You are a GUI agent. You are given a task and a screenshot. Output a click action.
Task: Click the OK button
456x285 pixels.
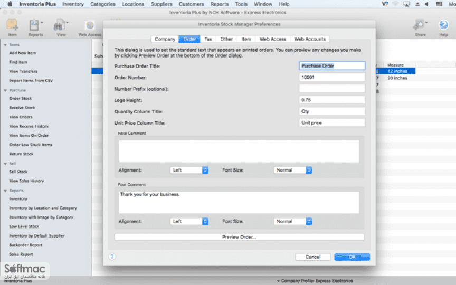point(352,257)
